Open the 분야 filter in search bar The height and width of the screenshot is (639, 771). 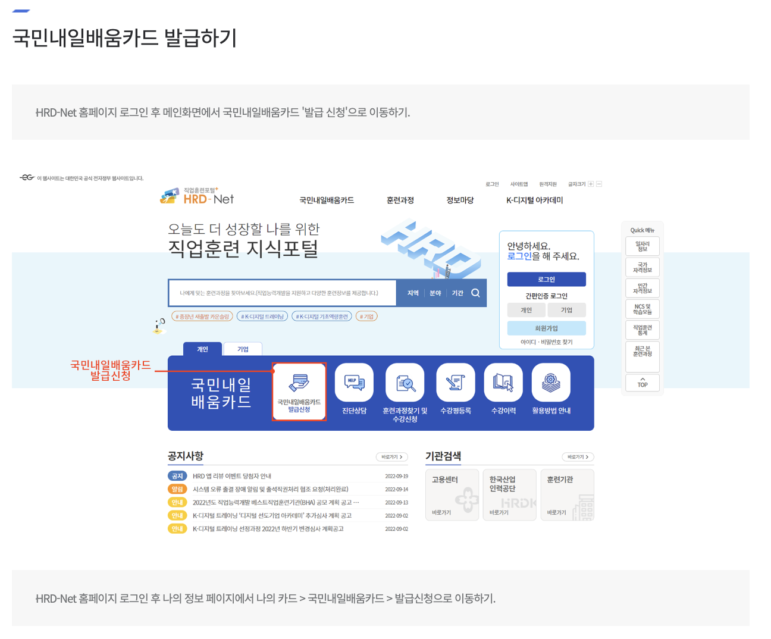pyautogui.click(x=435, y=293)
